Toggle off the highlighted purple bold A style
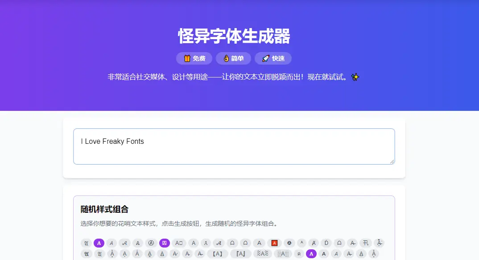 (x=98, y=243)
